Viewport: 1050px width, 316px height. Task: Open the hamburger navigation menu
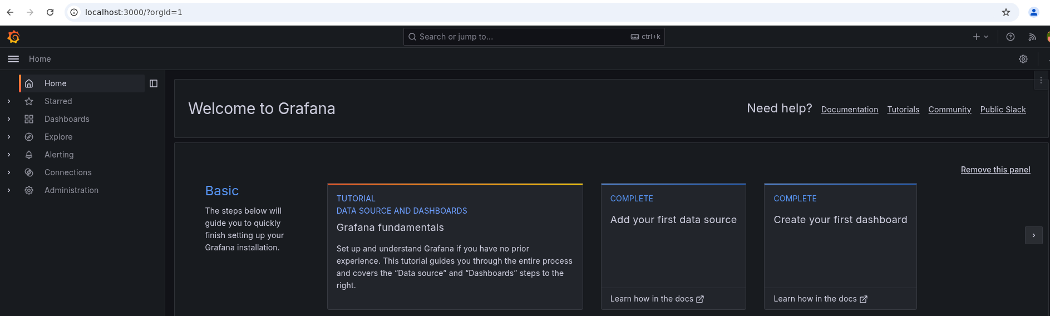[13, 59]
